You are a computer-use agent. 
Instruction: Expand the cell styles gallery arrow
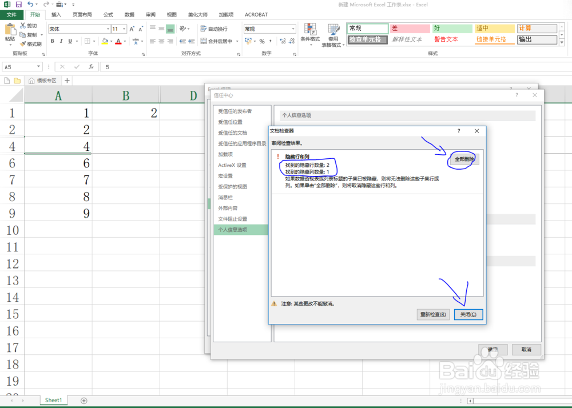coord(562,43)
